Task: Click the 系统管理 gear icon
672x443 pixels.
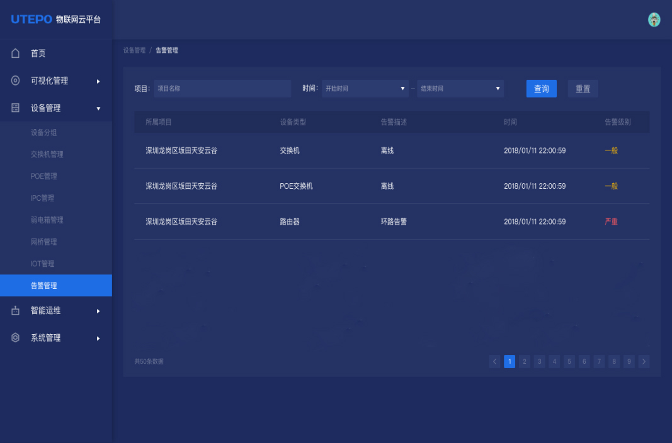Action: [15, 337]
